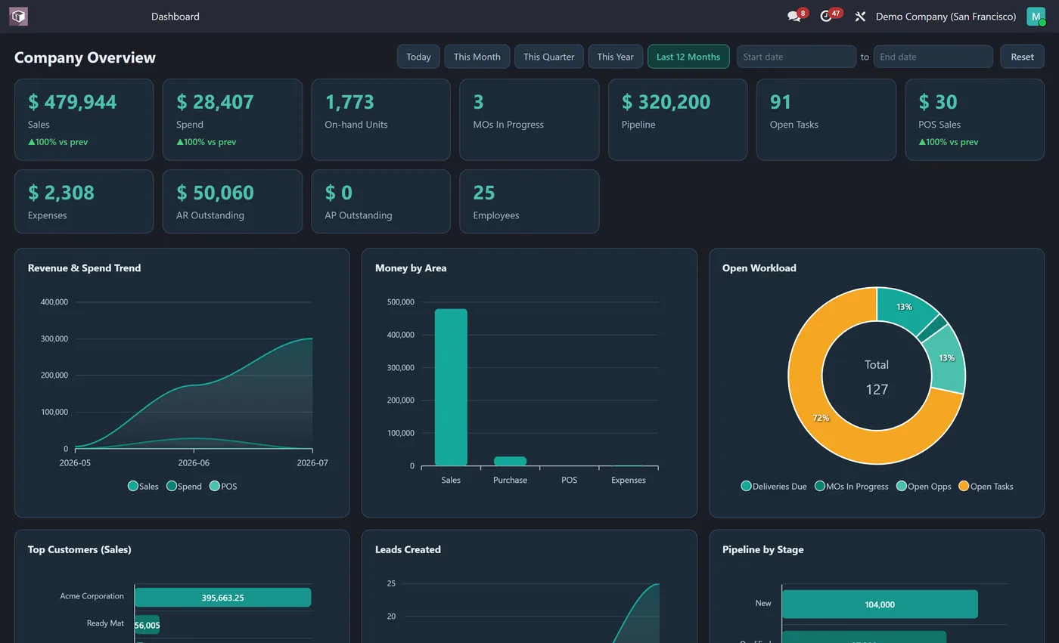
Task: Open the Dashboard menu item
Action: coord(175,17)
